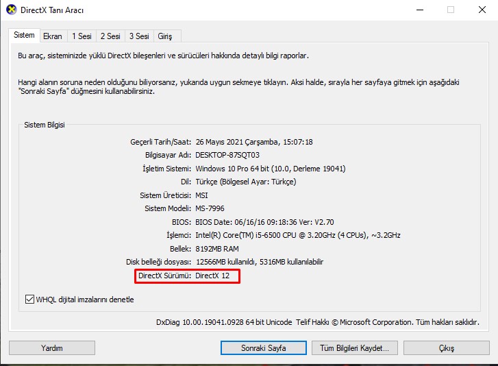Click system manufacturer value MSI
The width and height of the screenshot is (498, 366).
tap(201, 195)
